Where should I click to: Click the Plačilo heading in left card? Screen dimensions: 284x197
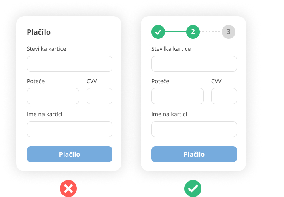click(39, 32)
